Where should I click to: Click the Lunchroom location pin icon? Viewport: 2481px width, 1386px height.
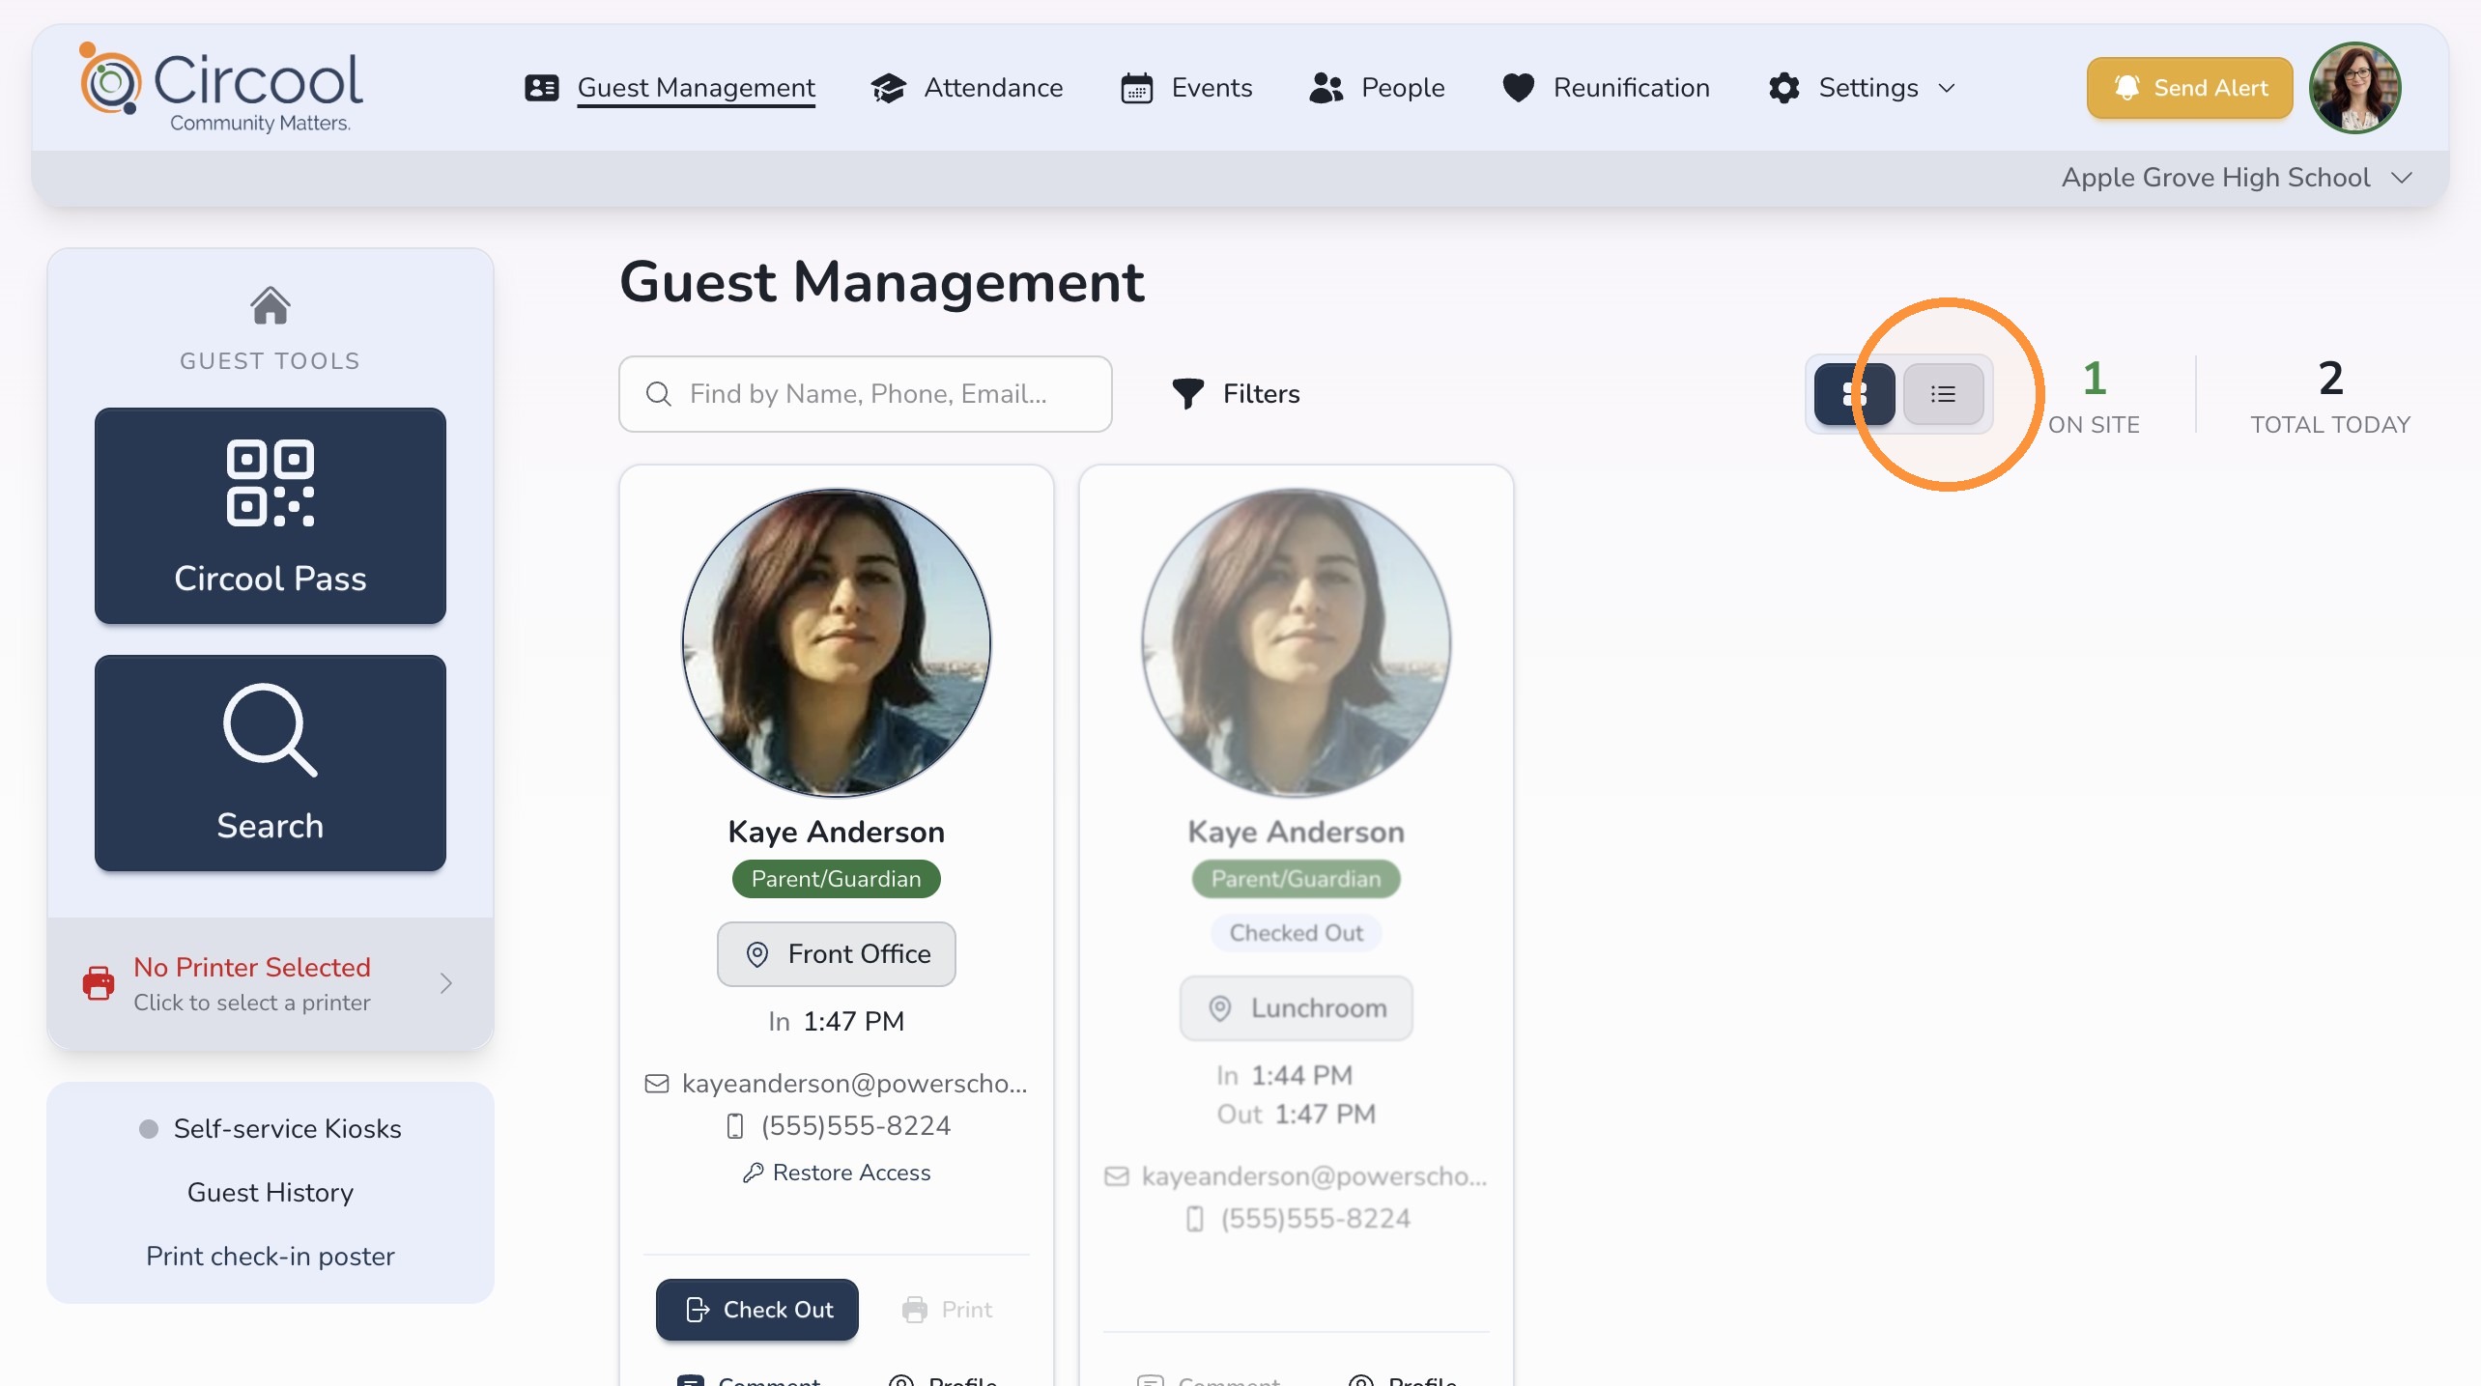click(1220, 1008)
